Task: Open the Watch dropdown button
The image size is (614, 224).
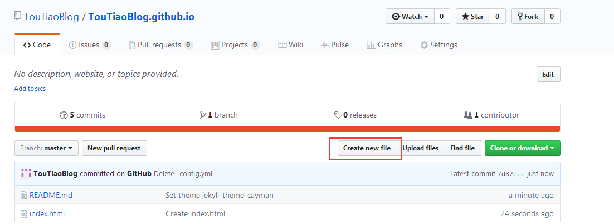Action: coord(410,17)
